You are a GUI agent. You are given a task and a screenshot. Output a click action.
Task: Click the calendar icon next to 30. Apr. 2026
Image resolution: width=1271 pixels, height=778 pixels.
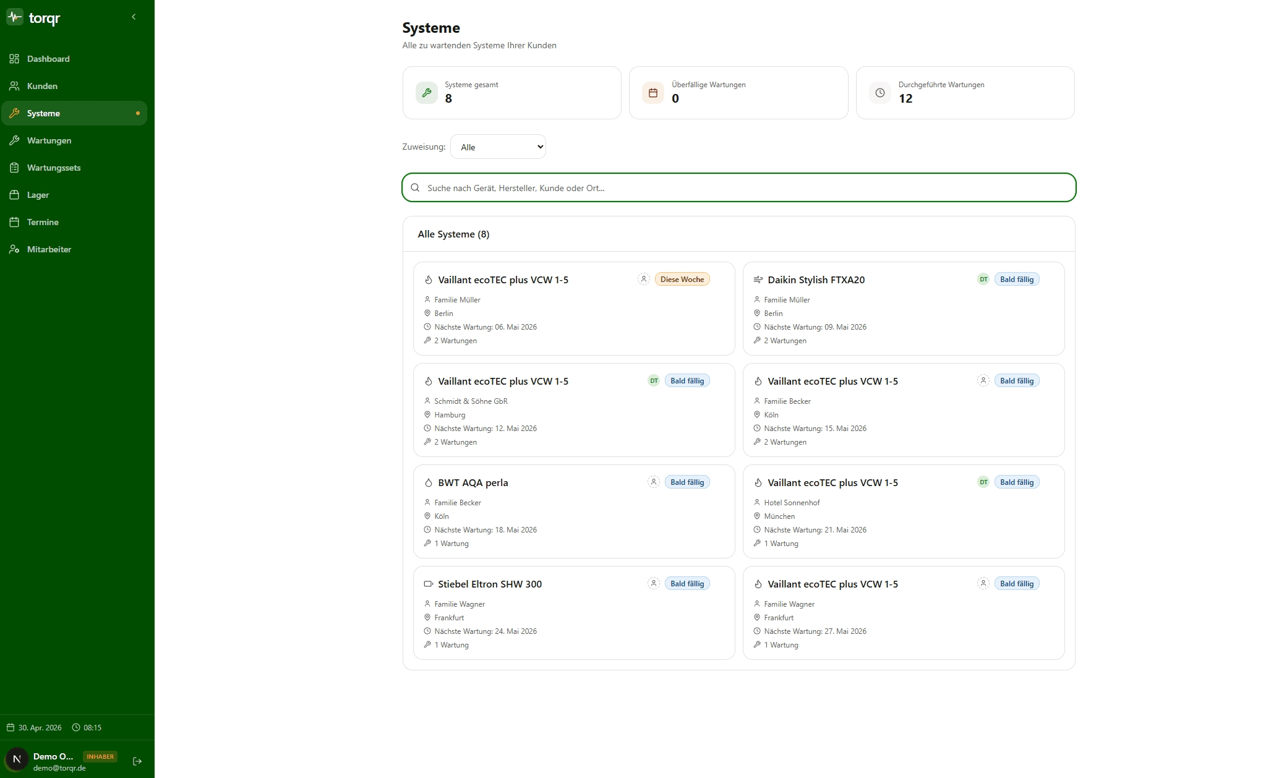(x=11, y=727)
